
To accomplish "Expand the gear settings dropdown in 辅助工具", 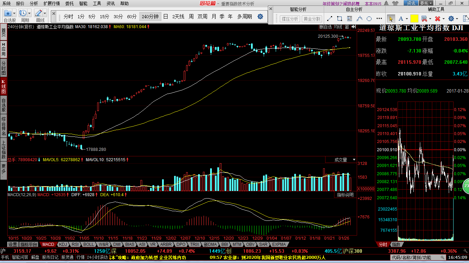I will click(x=457, y=19).
